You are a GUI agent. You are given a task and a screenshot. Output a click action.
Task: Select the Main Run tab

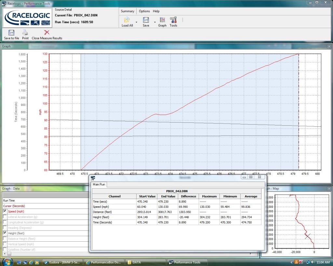99,184
